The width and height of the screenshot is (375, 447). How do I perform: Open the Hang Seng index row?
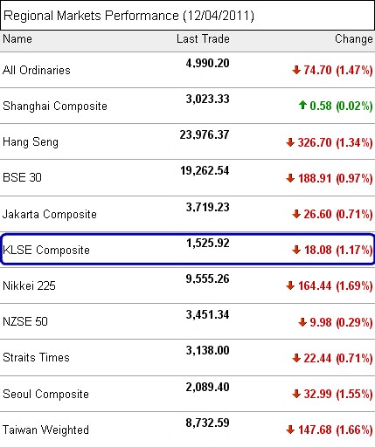click(187, 141)
